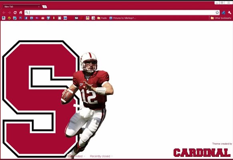Open the red envelope mail bookmark
Viewport: 233px width, 160px height.
point(43,18)
